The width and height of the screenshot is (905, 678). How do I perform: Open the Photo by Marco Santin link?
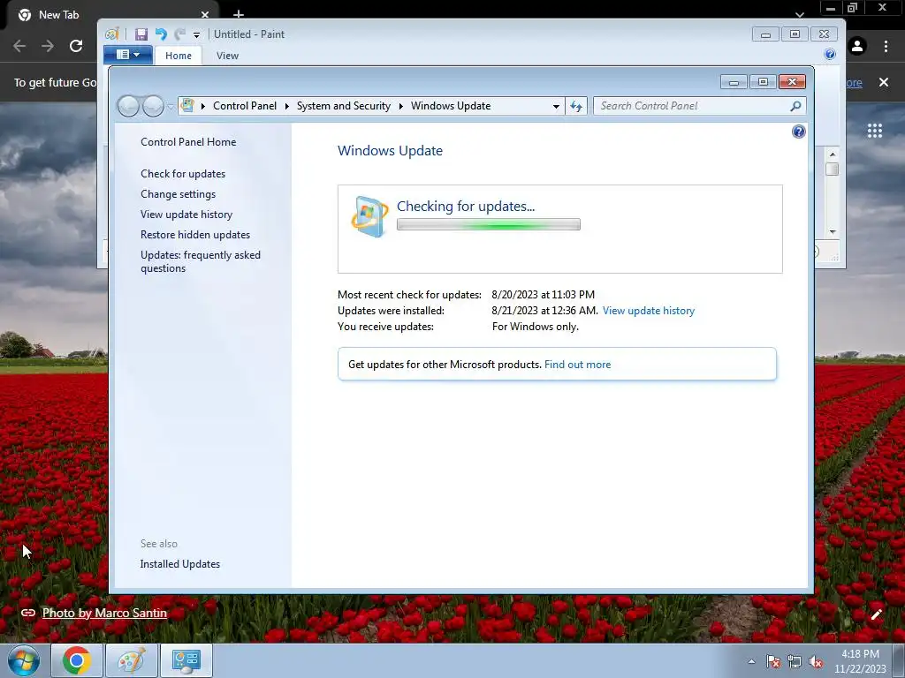[104, 613]
